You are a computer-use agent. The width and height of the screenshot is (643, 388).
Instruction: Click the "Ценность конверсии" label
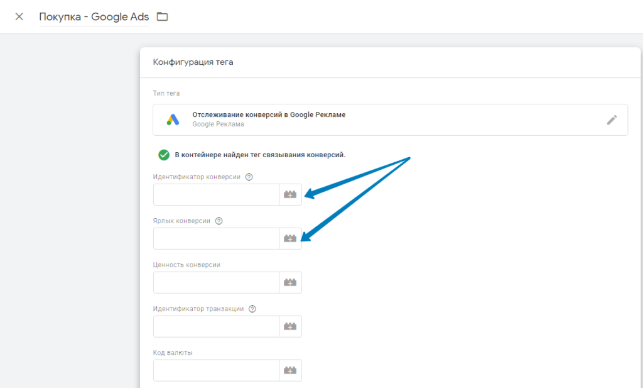pyautogui.click(x=186, y=265)
